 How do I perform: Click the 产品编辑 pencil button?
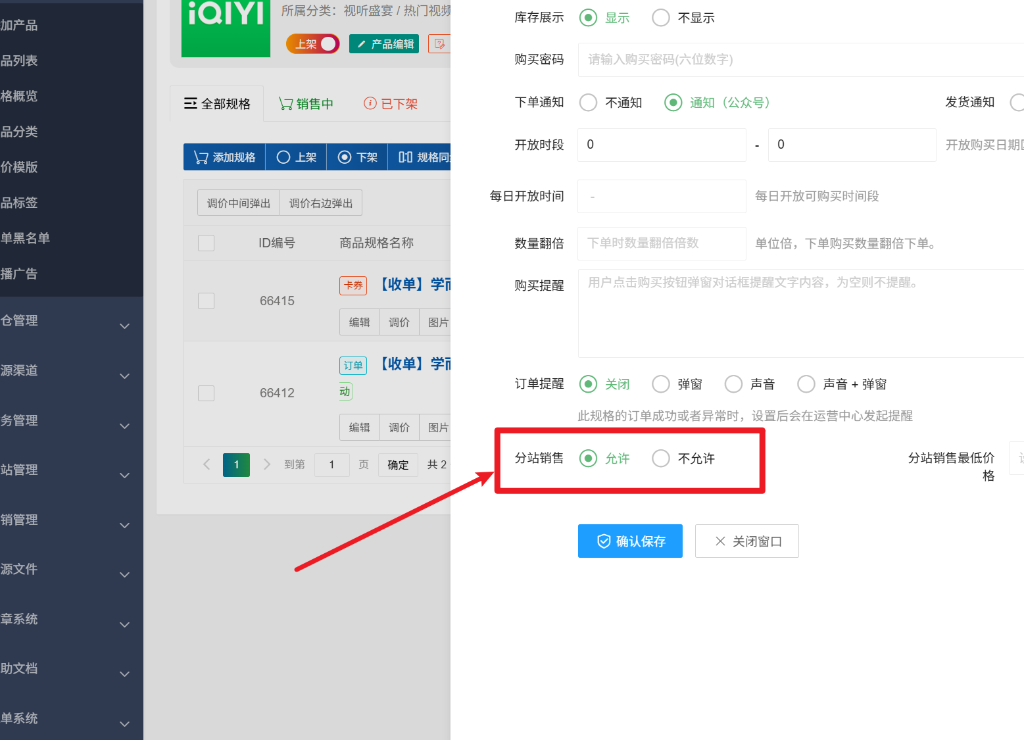(x=384, y=44)
